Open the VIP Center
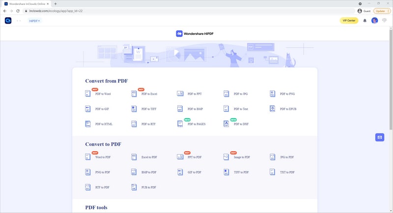This screenshot has width=393, height=213. click(349, 21)
